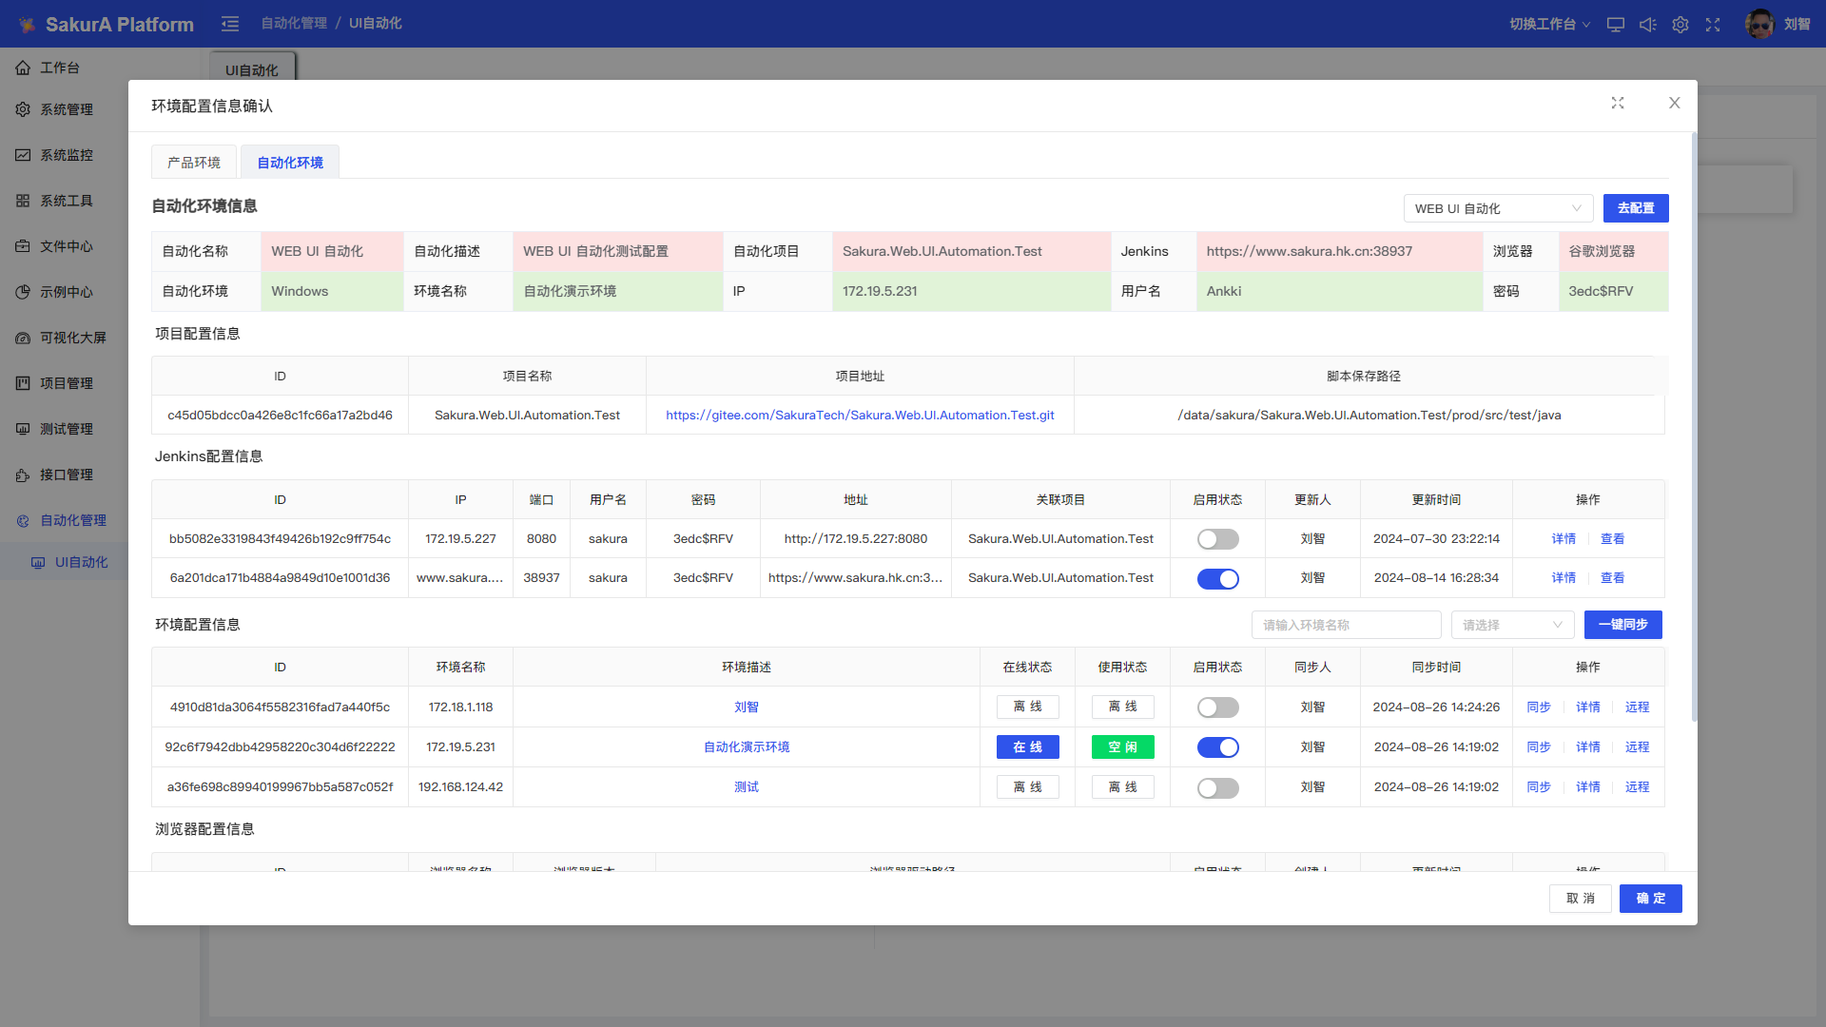
Task: Enable Jenkins toggle for 172.19.5.227 row
Action: (1217, 539)
